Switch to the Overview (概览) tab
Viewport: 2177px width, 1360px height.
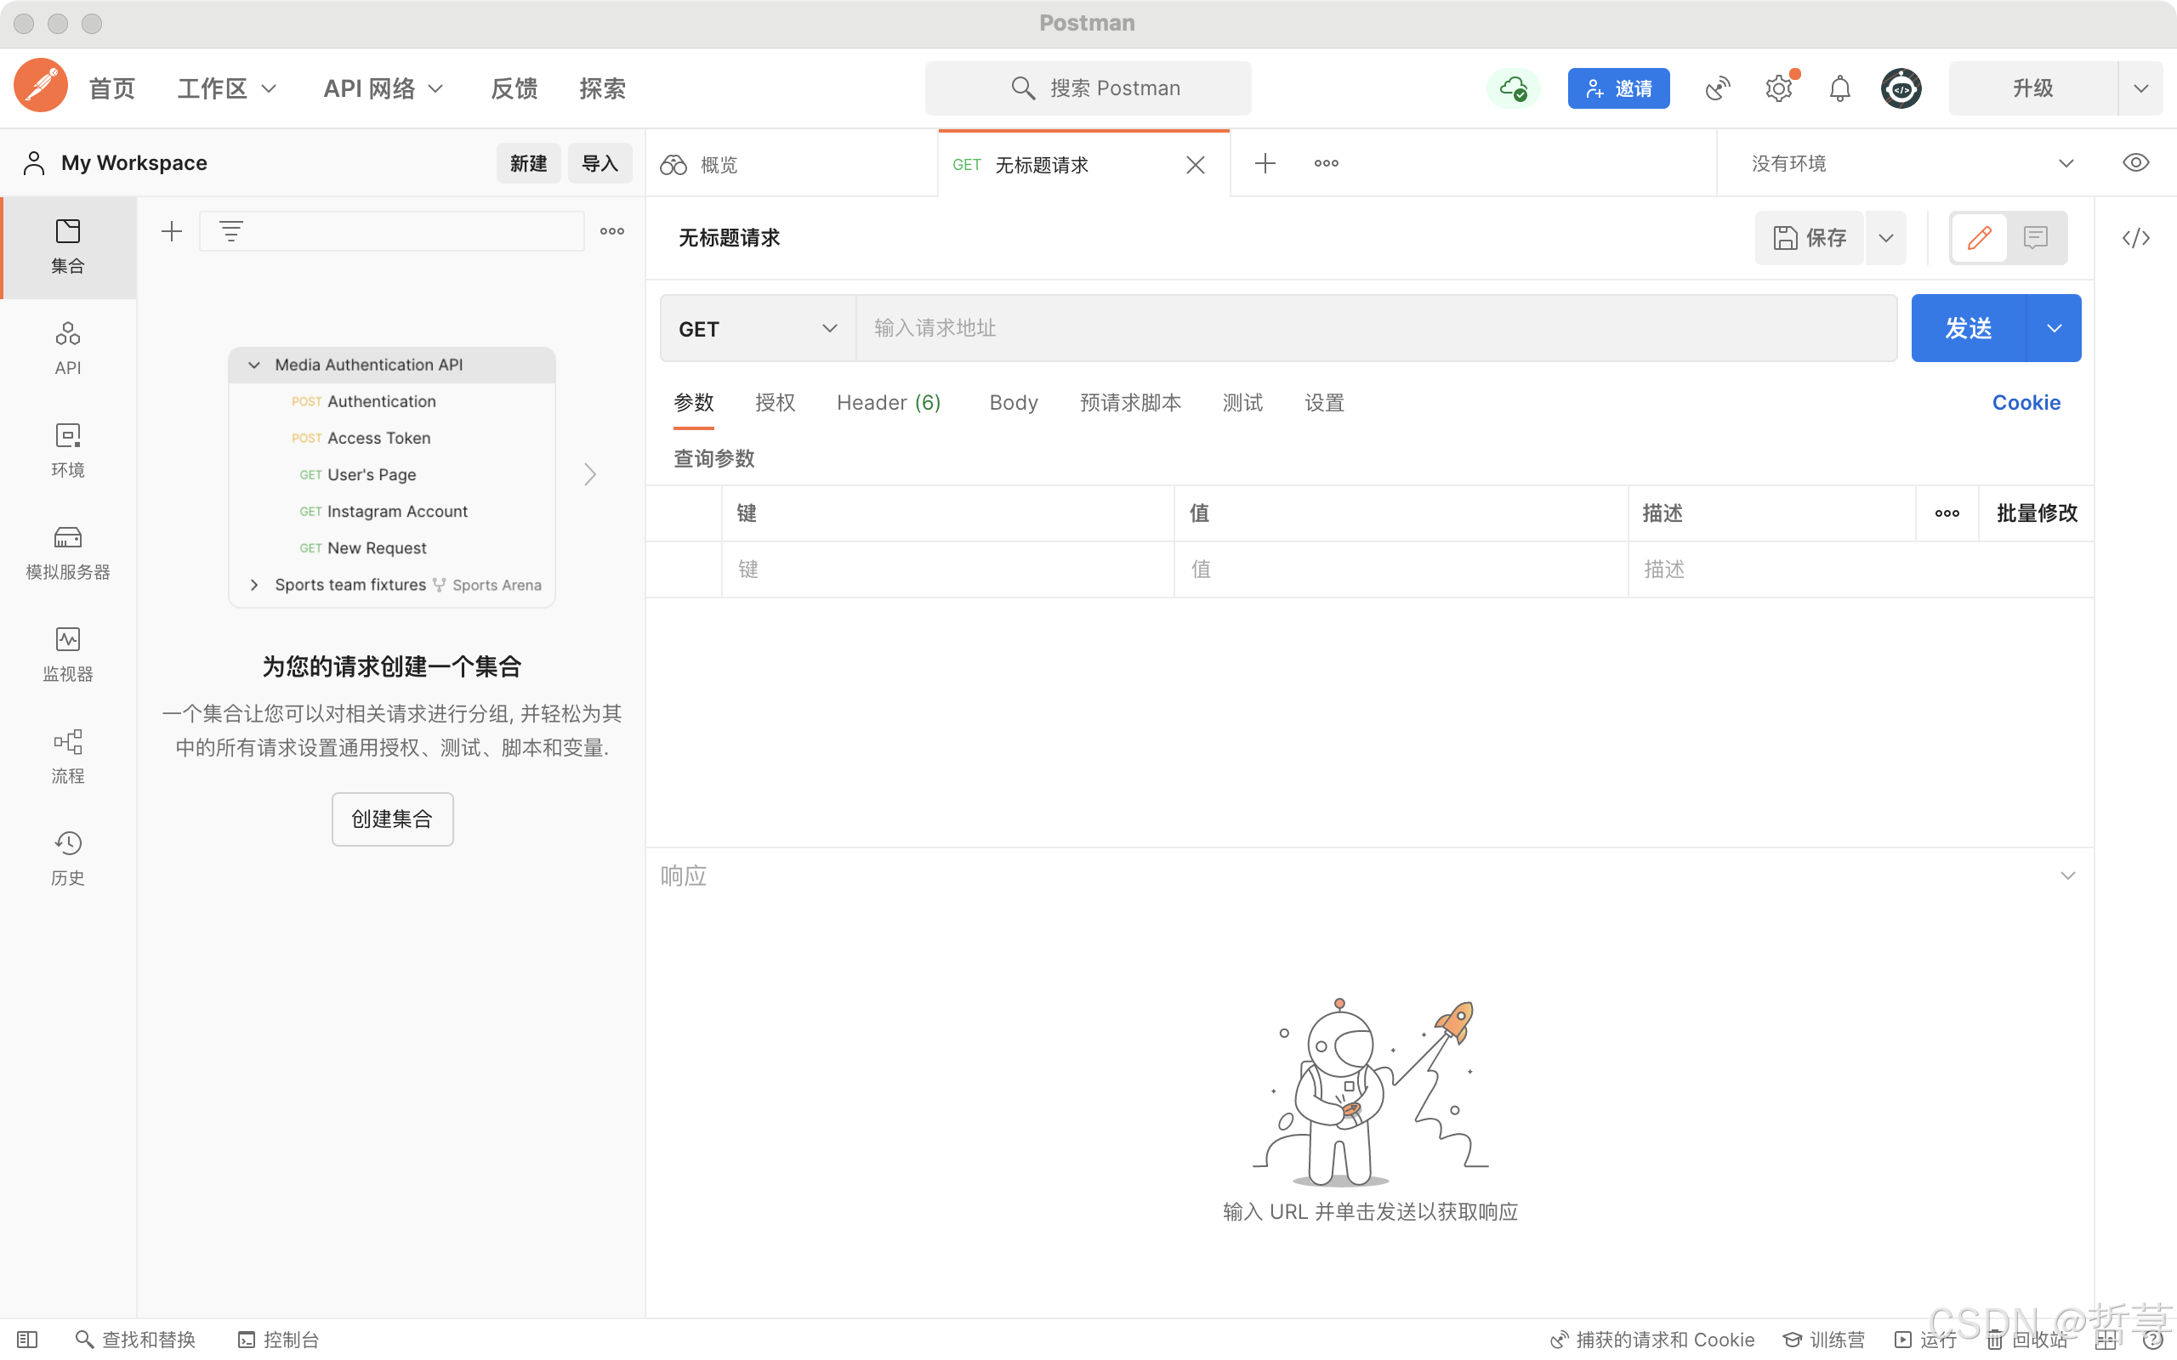[x=792, y=165]
